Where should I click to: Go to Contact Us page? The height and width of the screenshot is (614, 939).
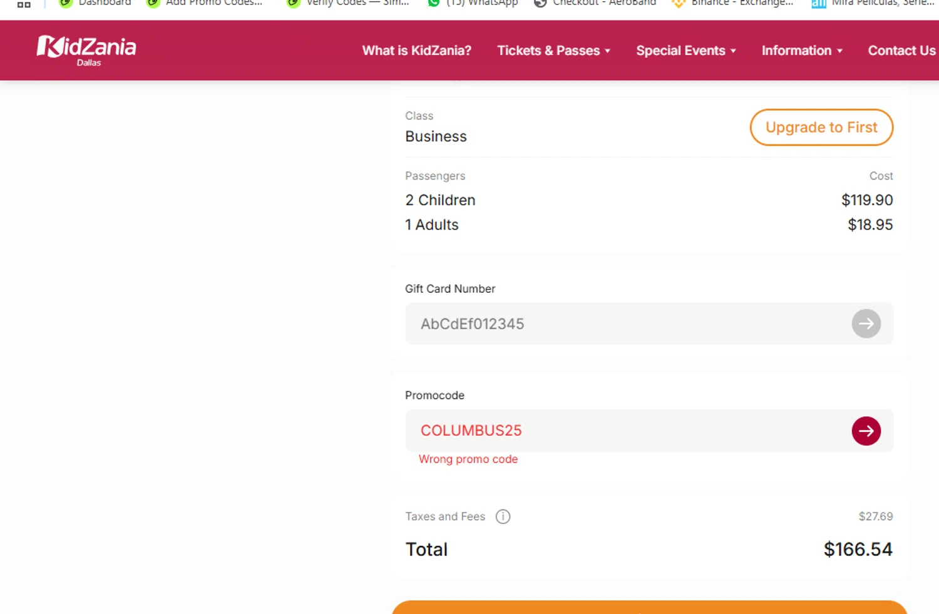click(901, 51)
